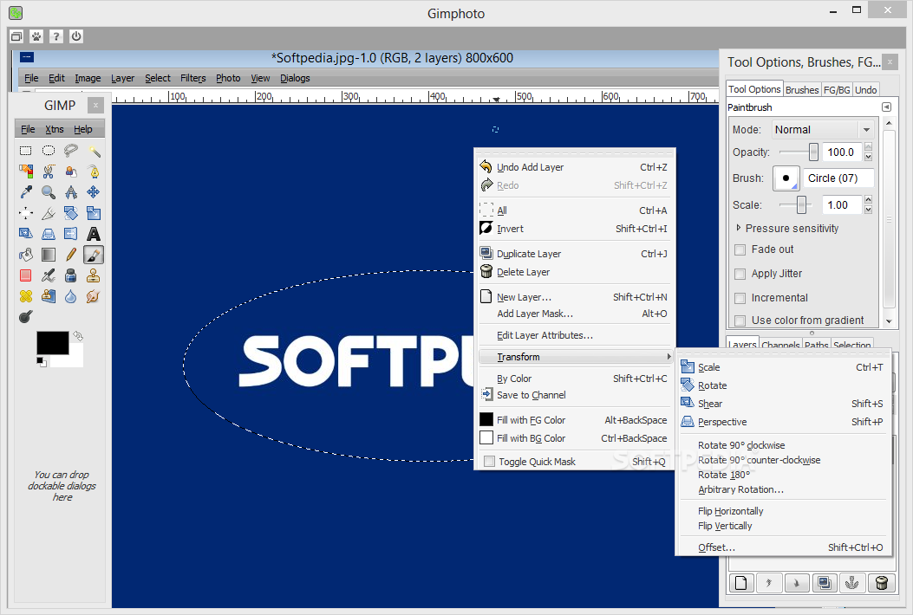
Task: Switch to the FG/BG tab
Action: coord(837,89)
